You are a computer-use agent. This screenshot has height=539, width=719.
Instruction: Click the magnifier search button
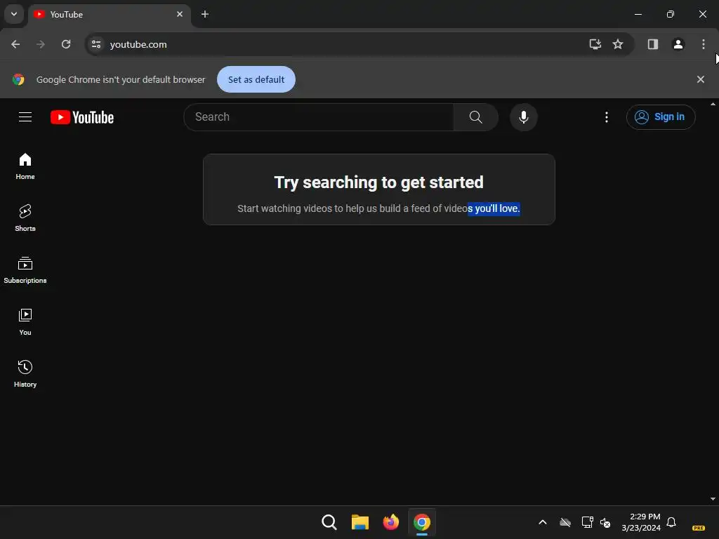coord(475,117)
